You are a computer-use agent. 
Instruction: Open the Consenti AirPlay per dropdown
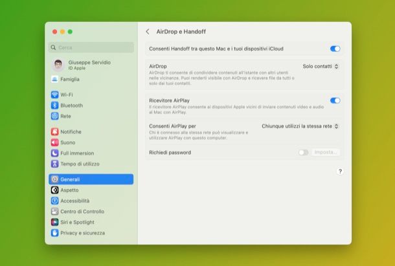click(x=300, y=126)
